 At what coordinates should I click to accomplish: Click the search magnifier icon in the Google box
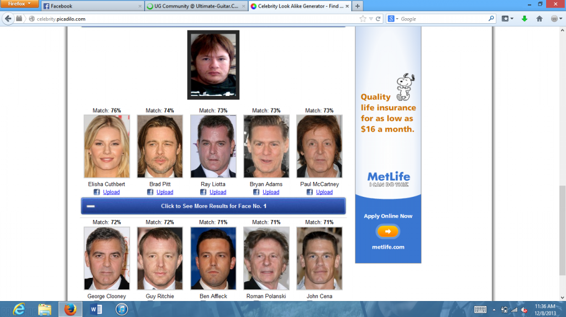click(491, 18)
